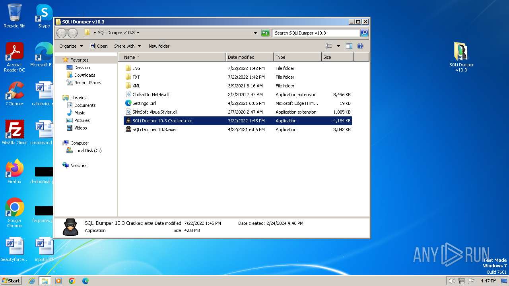
Task: Select the LNG folder
Action: pyautogui.click(x=136, y=68)
